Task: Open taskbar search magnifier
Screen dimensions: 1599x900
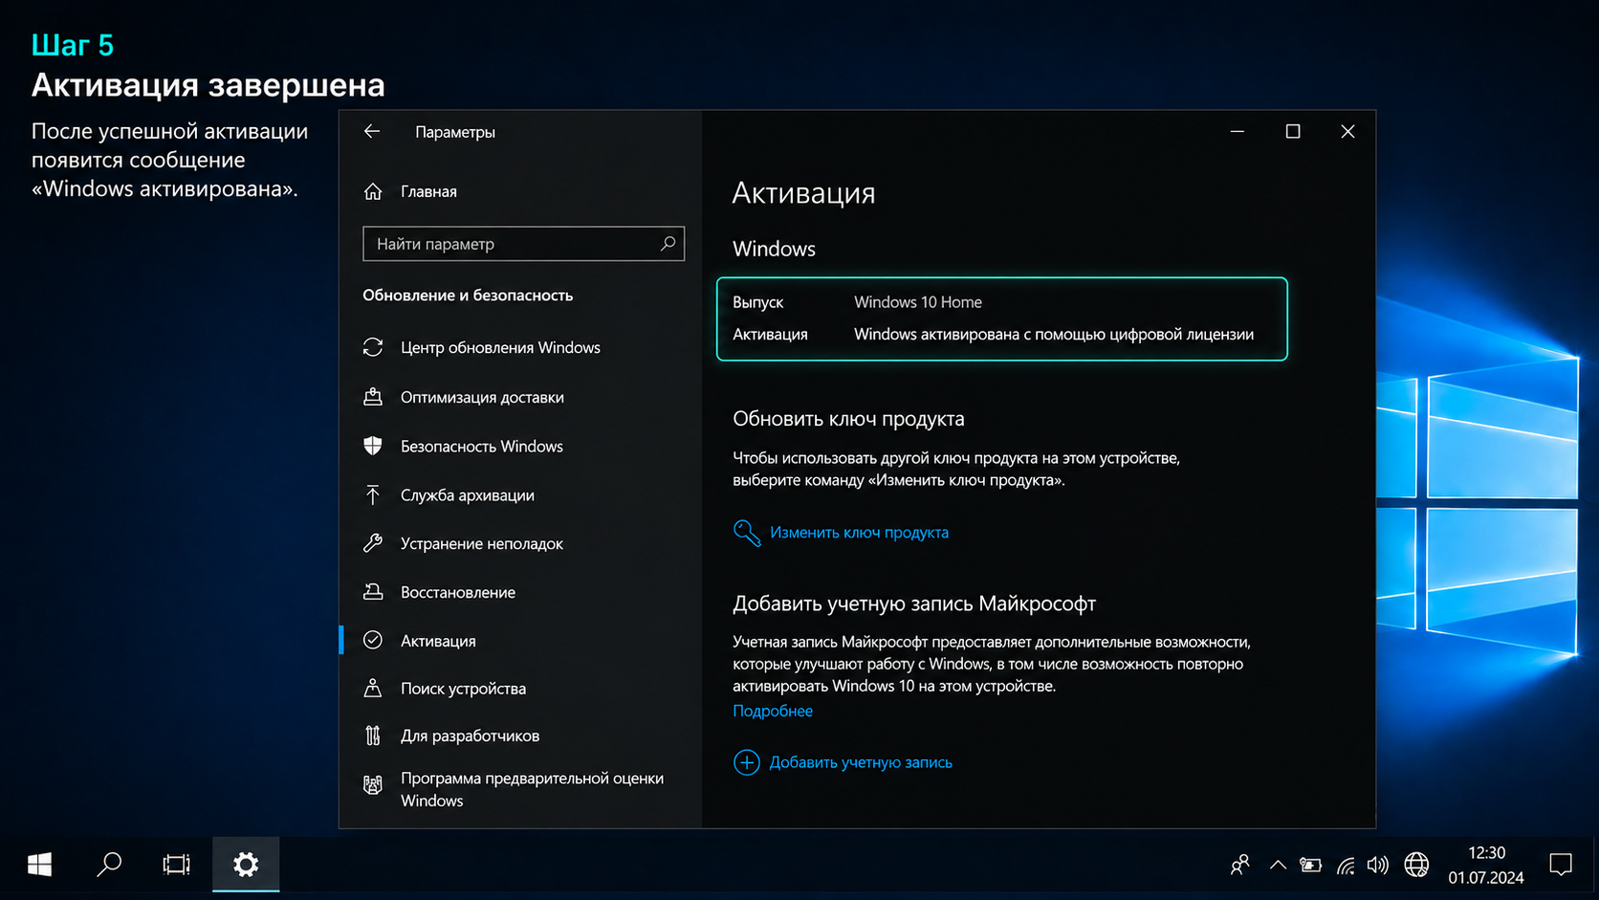Action: [x=109, y=865]
